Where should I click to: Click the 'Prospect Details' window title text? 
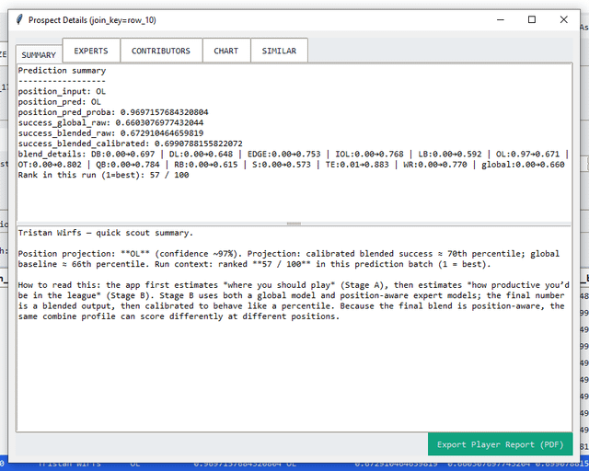[x=92, y=19]
